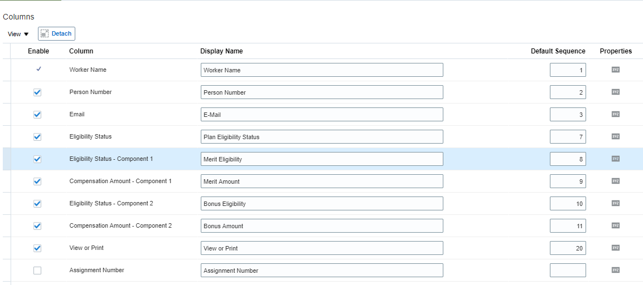This screenshot has width=643, height=285.
Task: Open properties icon for Person Number row
Action: click(616, 92)
